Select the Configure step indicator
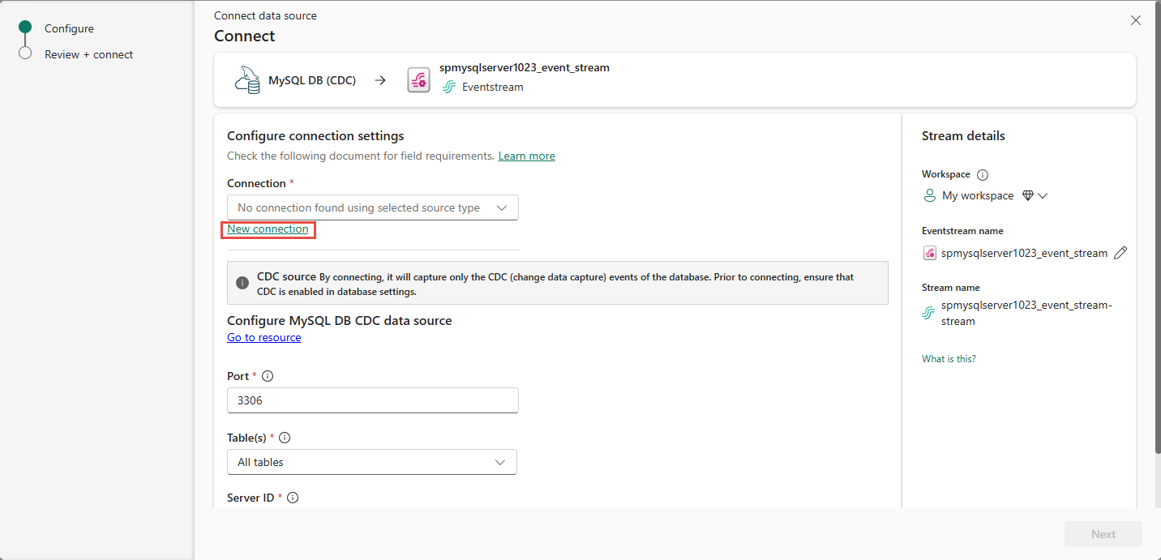Screen dimensions: 1161x560 pyautogui.click(x=25, y=28)
